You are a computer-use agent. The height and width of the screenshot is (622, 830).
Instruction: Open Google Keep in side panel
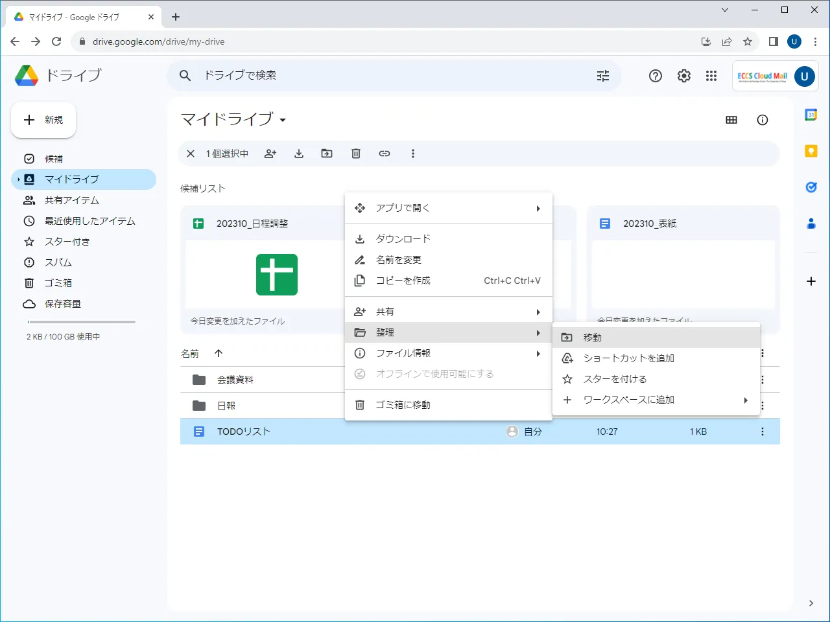point(811,151)
